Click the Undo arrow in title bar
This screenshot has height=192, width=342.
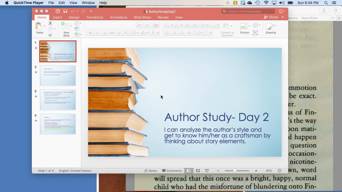coord(73,11)
